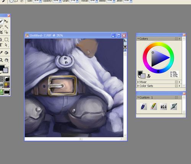Screen dimensions: 191x164
Task: Click the fourth pen icon in Custom 1
Action: [173, 106]
